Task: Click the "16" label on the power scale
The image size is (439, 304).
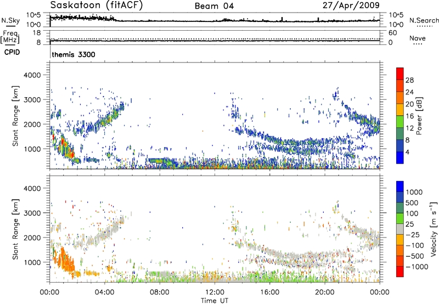Action: [x=409, y=116]
